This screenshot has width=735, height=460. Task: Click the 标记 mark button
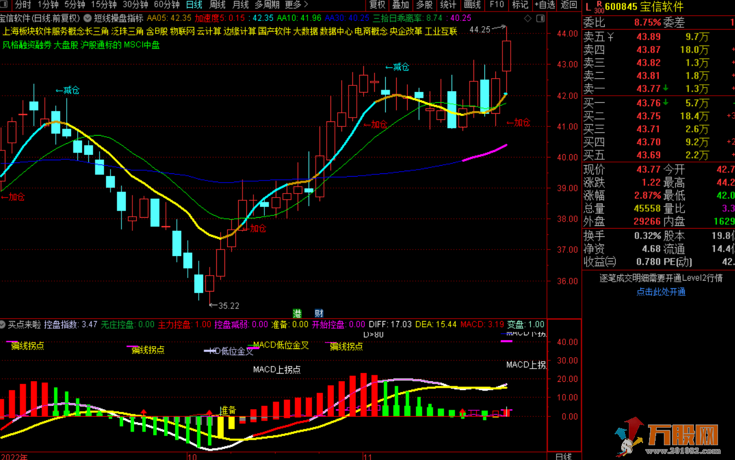click(520, 5)
